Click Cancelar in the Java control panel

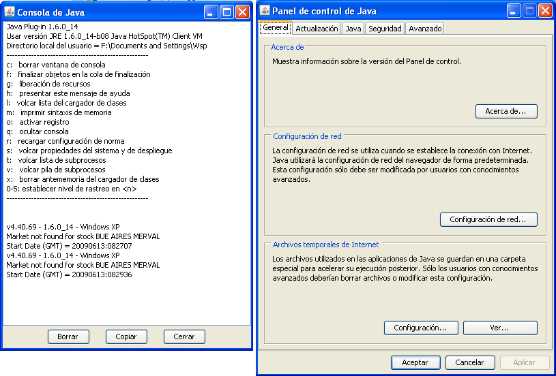[x=470, y=362]
